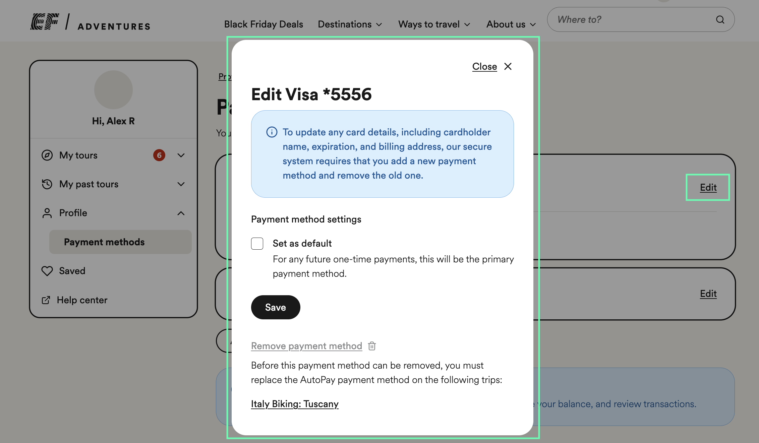Open Black Friday Deals menu item
Screen dimensions: 759x443
coord(264,24)
